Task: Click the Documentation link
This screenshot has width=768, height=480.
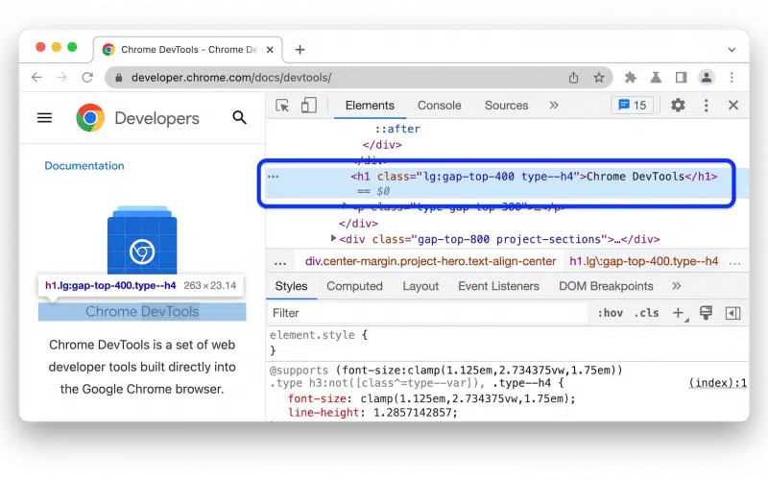Action: (84, 166)
